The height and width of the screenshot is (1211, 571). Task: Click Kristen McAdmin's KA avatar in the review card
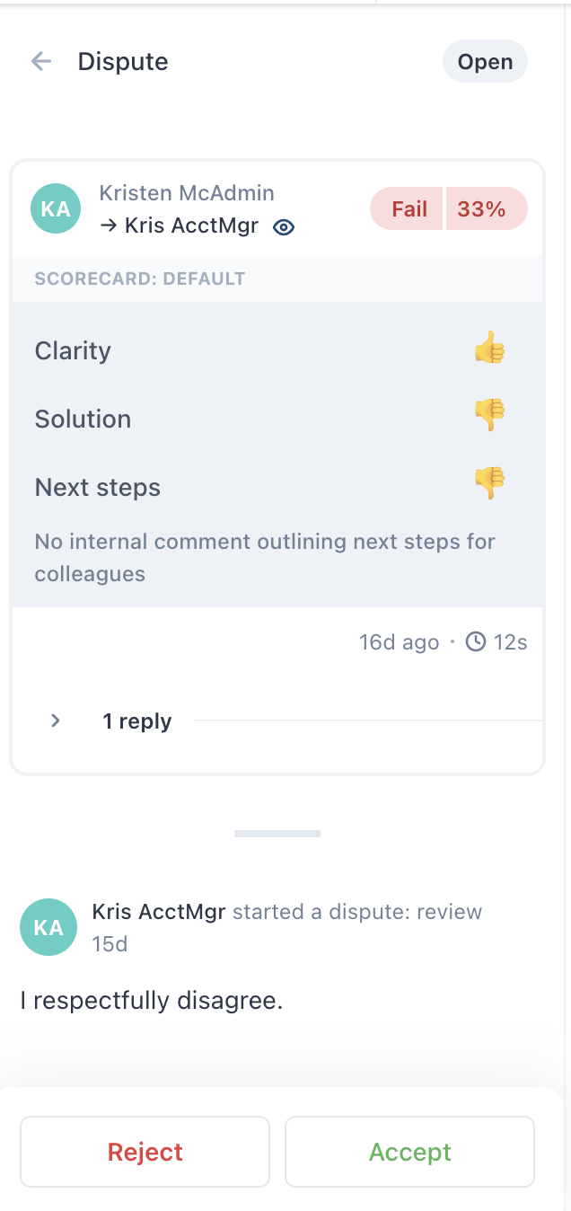(56, 209)
